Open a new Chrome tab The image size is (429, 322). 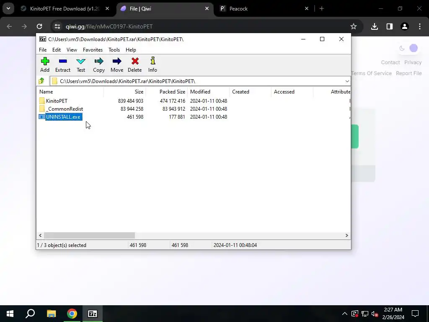click(322, 9)
